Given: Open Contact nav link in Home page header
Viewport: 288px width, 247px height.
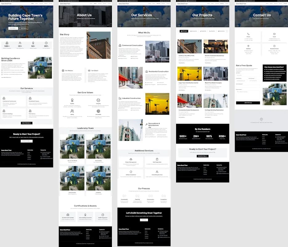Looking at the screenshot, I should (51, 4).
